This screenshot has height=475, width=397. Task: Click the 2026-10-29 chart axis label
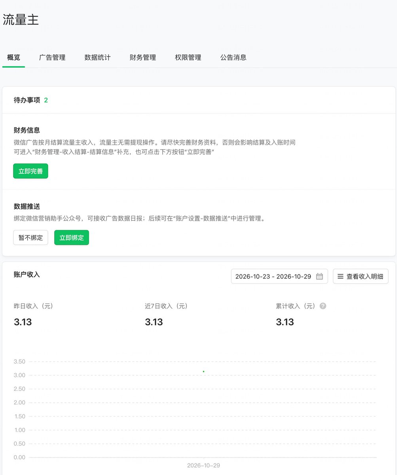203,465
